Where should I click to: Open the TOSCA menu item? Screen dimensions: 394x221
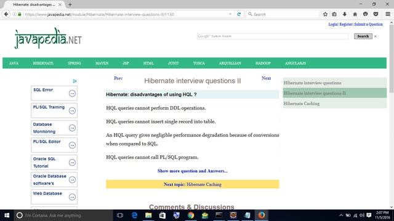[199, 63]
